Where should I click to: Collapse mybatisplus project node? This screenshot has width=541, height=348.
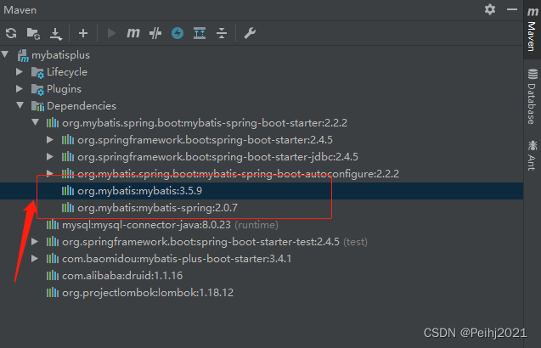[5, 54]
